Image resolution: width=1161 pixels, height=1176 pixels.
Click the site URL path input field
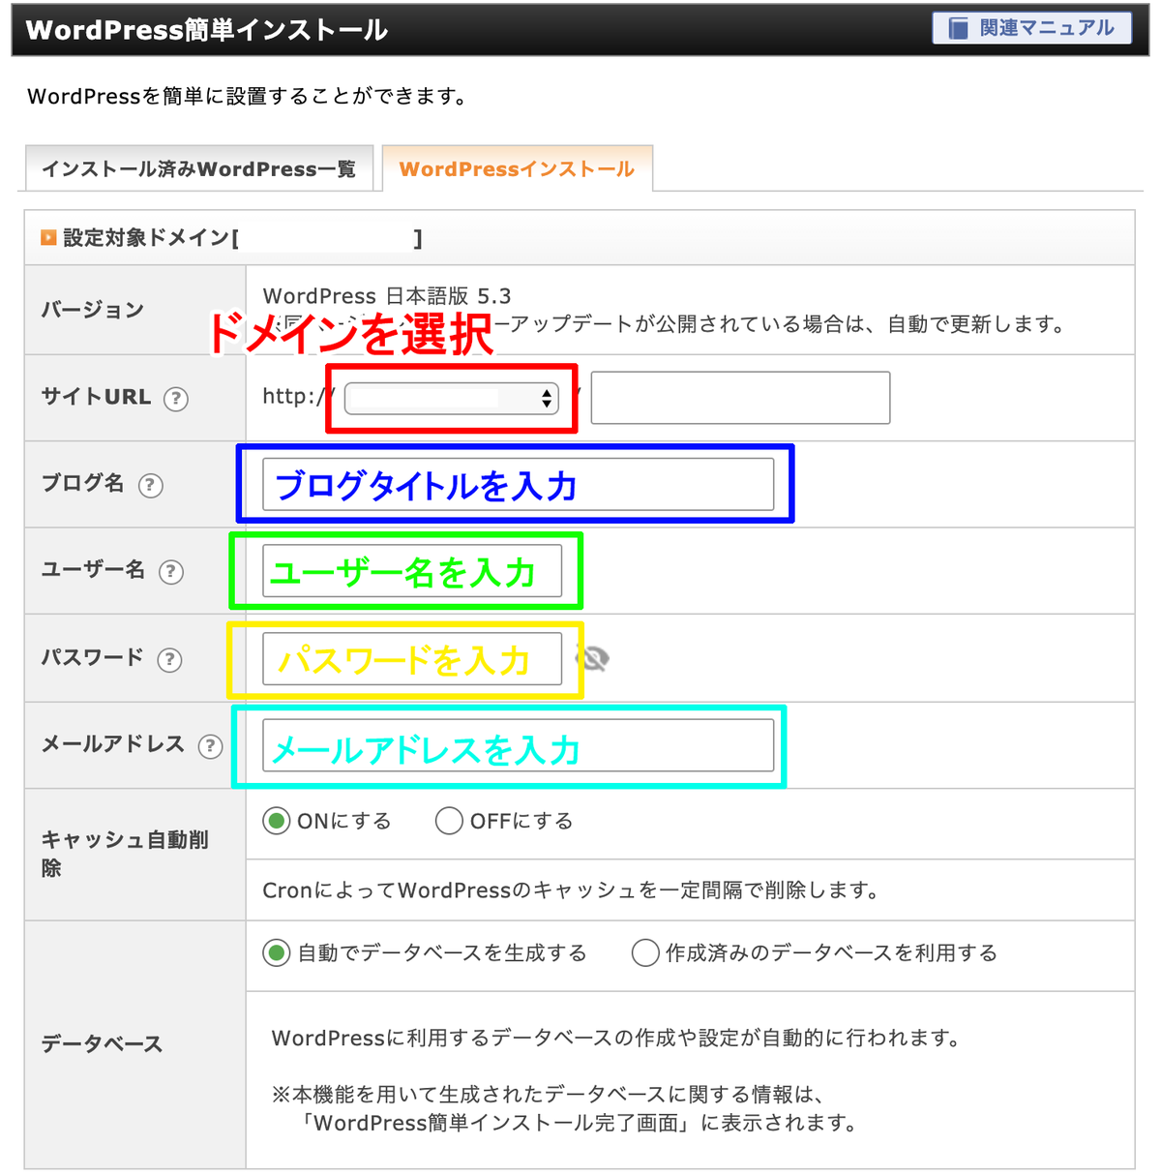740,398
